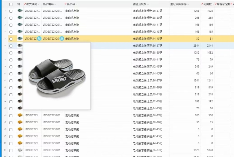Viewport: 234px width, 157px height.
Task: Open the 商品名 column dropdown arrow
Action: (77, 4)
